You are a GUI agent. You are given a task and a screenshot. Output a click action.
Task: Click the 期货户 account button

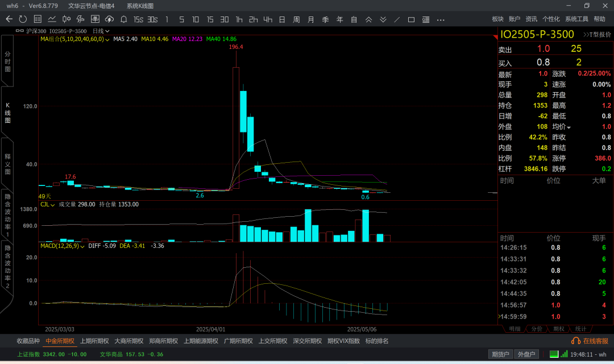(x=500, y=354)
